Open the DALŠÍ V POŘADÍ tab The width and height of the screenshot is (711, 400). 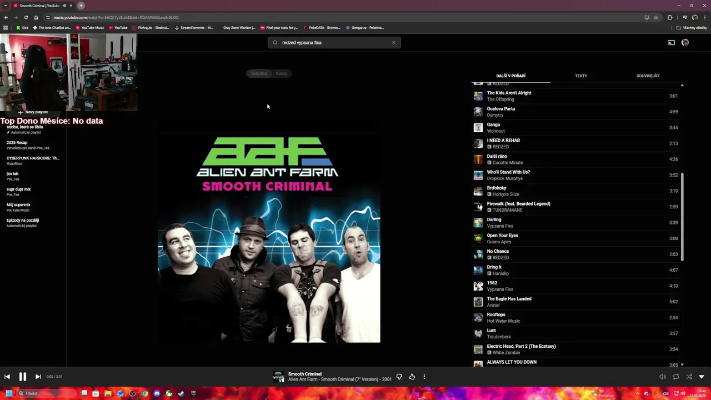pyautogui.click(x=510, y=76)
